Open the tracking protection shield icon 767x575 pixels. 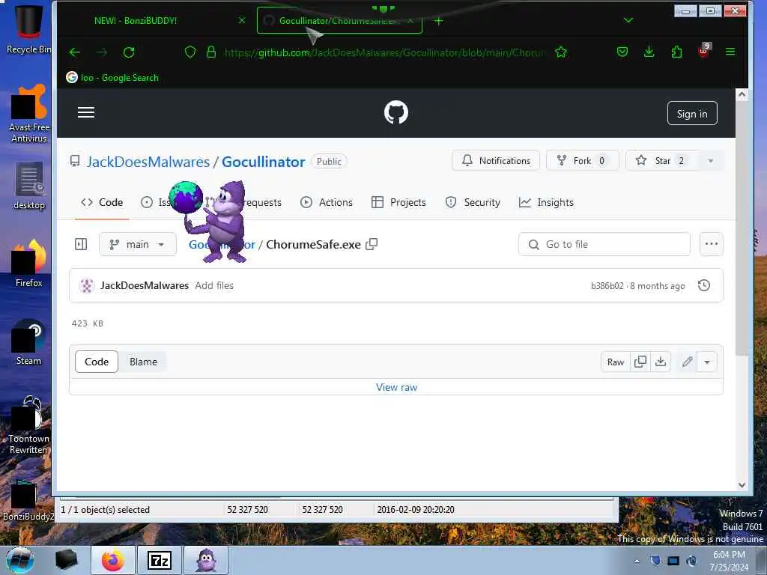(x=190, y=52)
